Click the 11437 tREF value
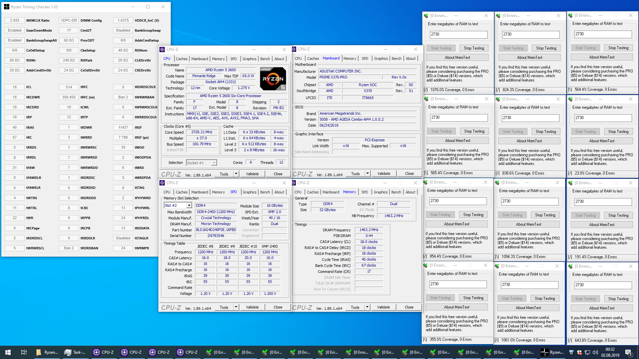The image size is (639, 359). (x=123, y=127)
